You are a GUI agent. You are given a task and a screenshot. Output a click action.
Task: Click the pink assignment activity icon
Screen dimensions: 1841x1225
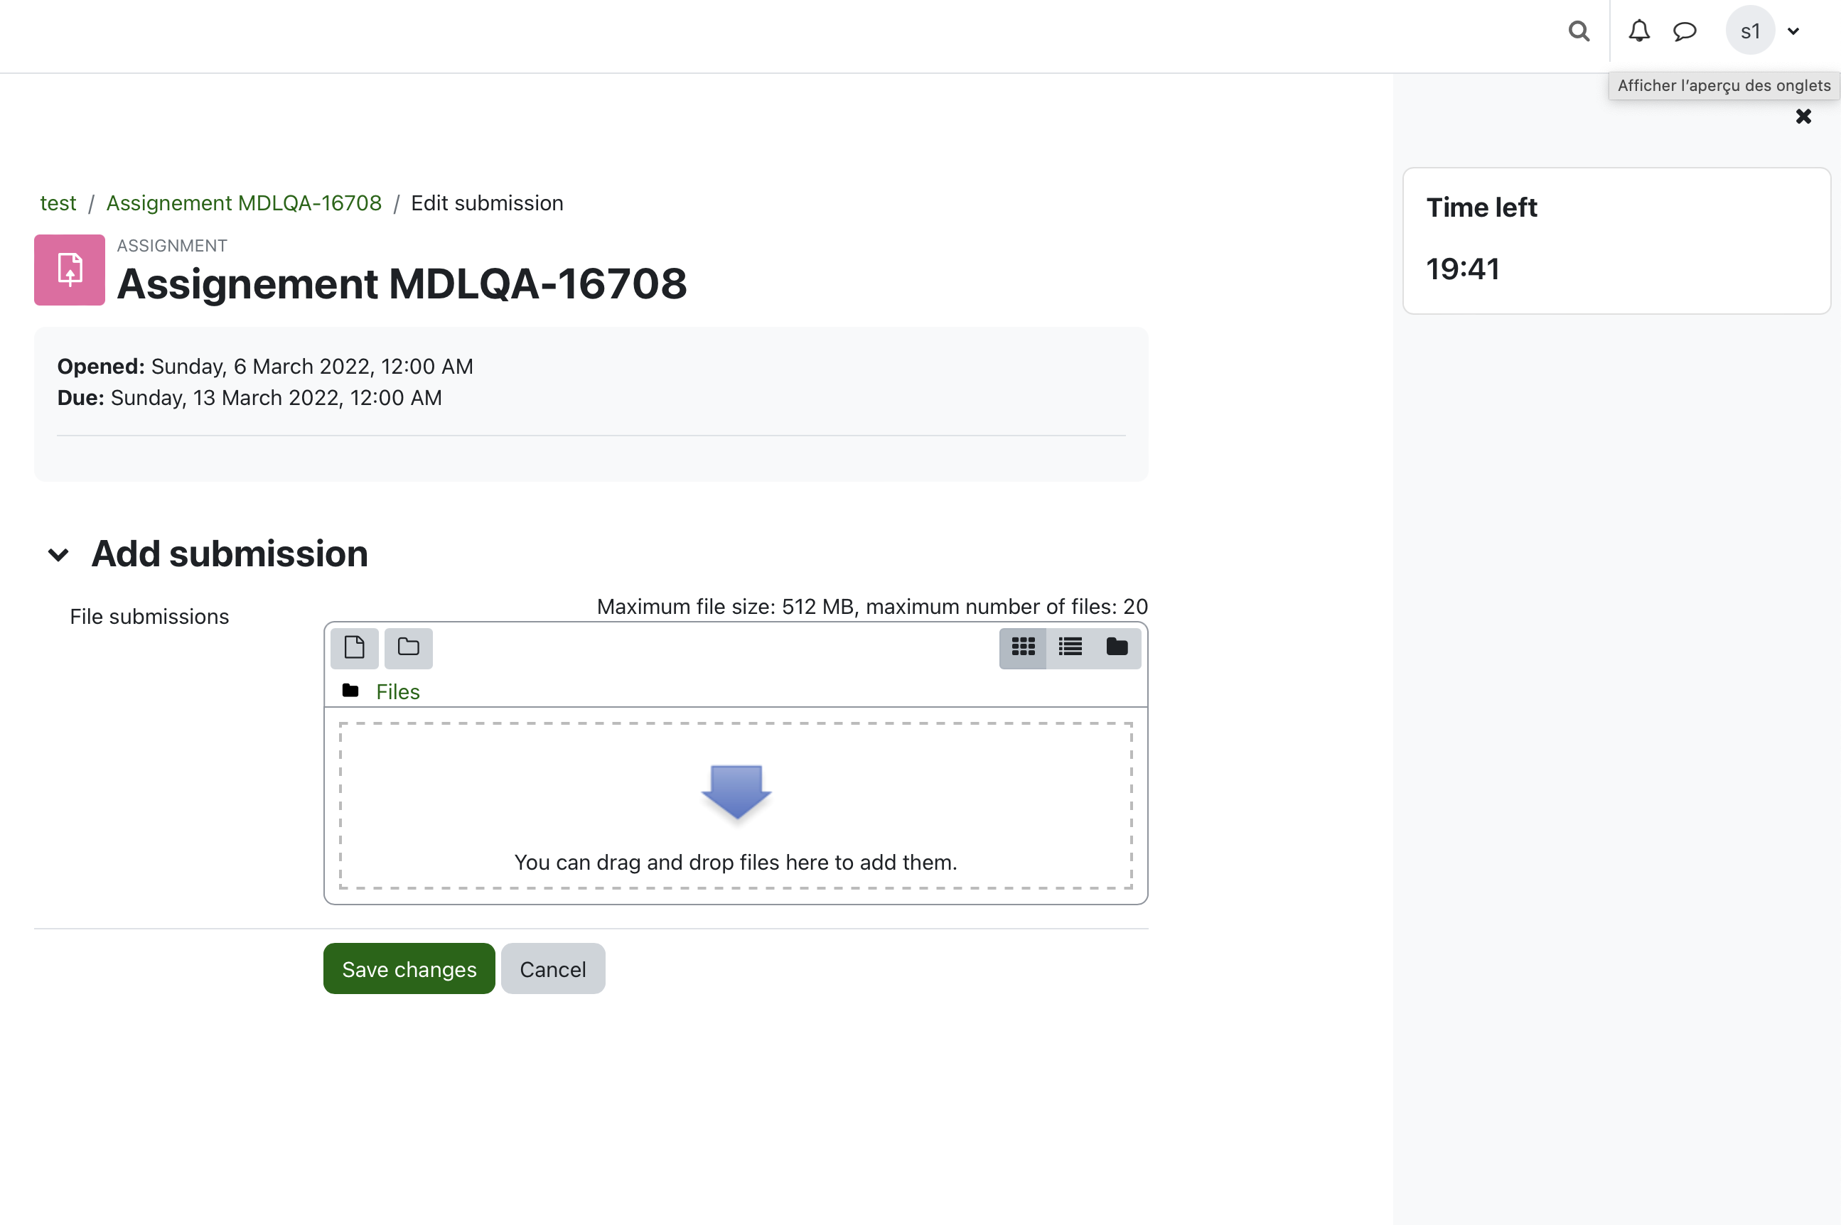(70, 269)
